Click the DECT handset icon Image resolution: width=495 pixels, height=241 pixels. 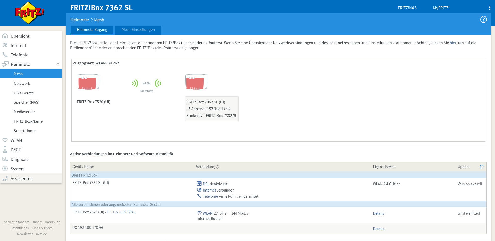pyautogui.click(x=5, y=149)
